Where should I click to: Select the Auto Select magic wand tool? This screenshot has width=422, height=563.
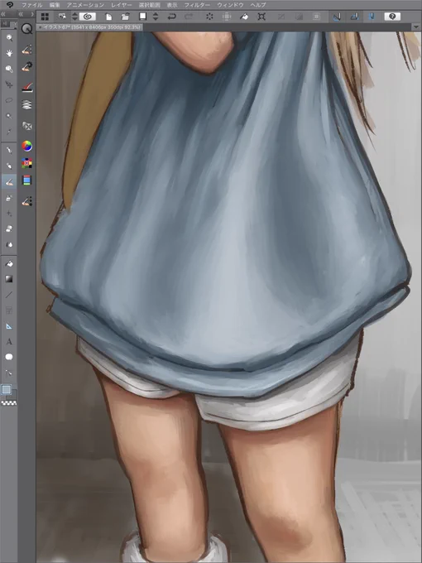(9, 116)
